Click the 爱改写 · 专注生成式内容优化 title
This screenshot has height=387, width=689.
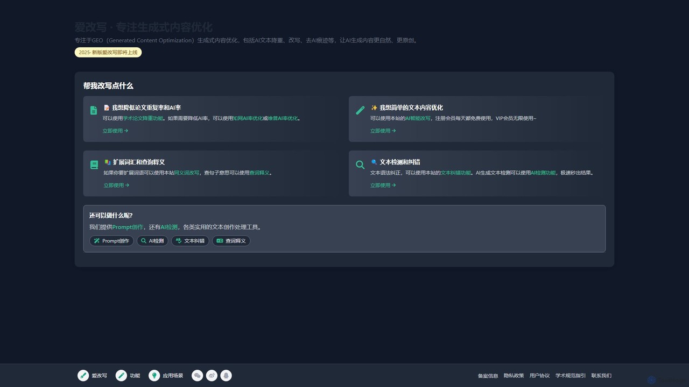tap(144, 27)
